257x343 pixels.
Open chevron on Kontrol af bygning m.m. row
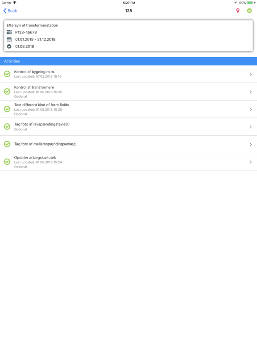(x=251, y=75)
